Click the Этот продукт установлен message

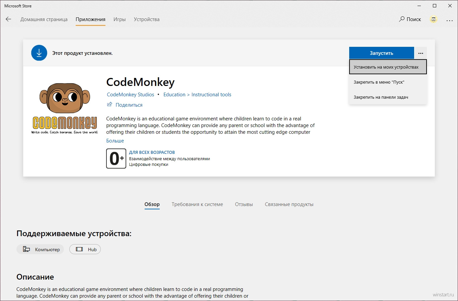coord(82,53)
